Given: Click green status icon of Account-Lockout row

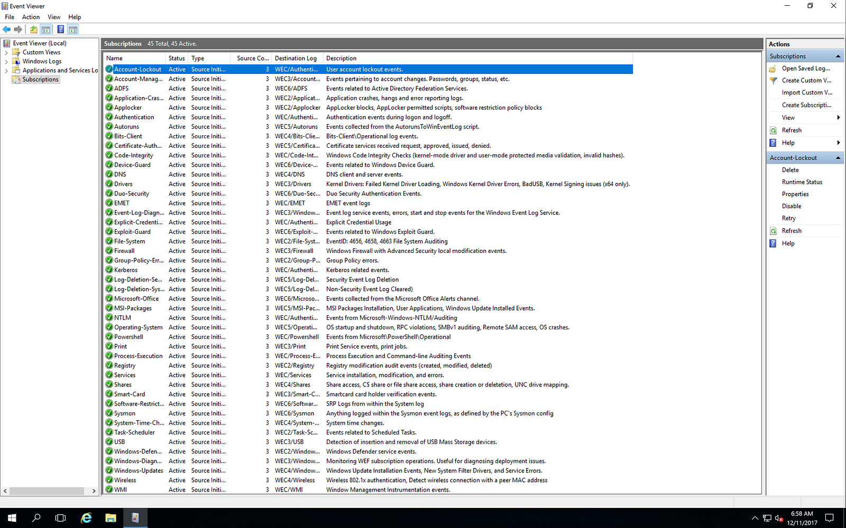Looking at the screenshot, I should pyautogui.click(x=109, y=69).
